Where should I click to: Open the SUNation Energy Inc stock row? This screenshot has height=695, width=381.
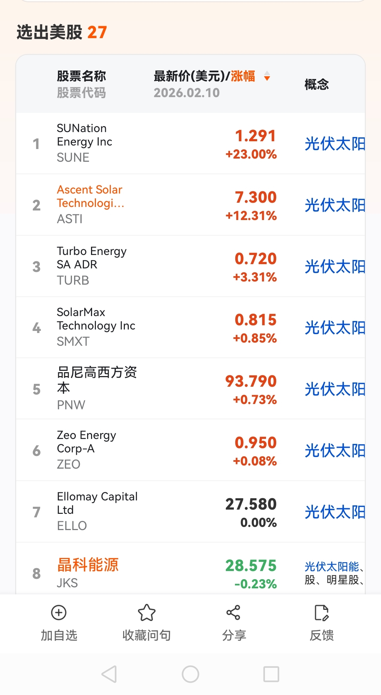tap(85, 143)
